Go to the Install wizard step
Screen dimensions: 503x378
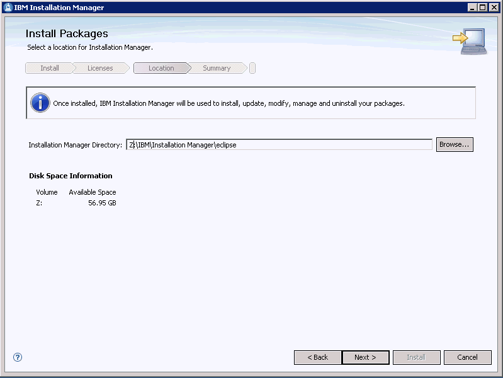50,68
